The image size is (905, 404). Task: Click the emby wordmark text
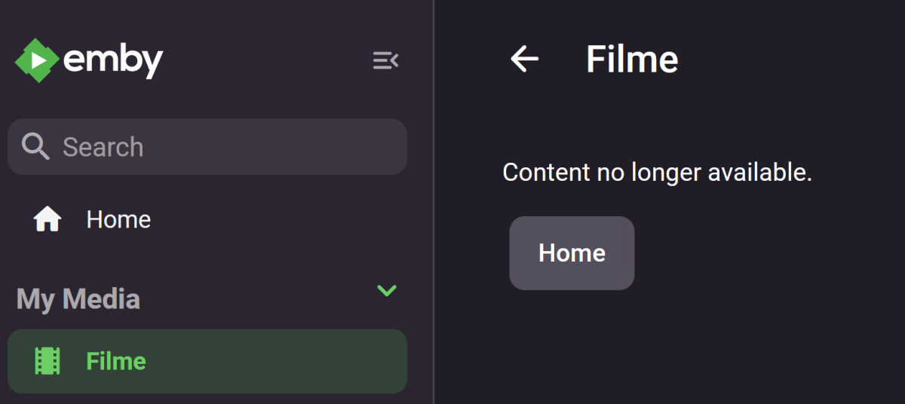113,60
